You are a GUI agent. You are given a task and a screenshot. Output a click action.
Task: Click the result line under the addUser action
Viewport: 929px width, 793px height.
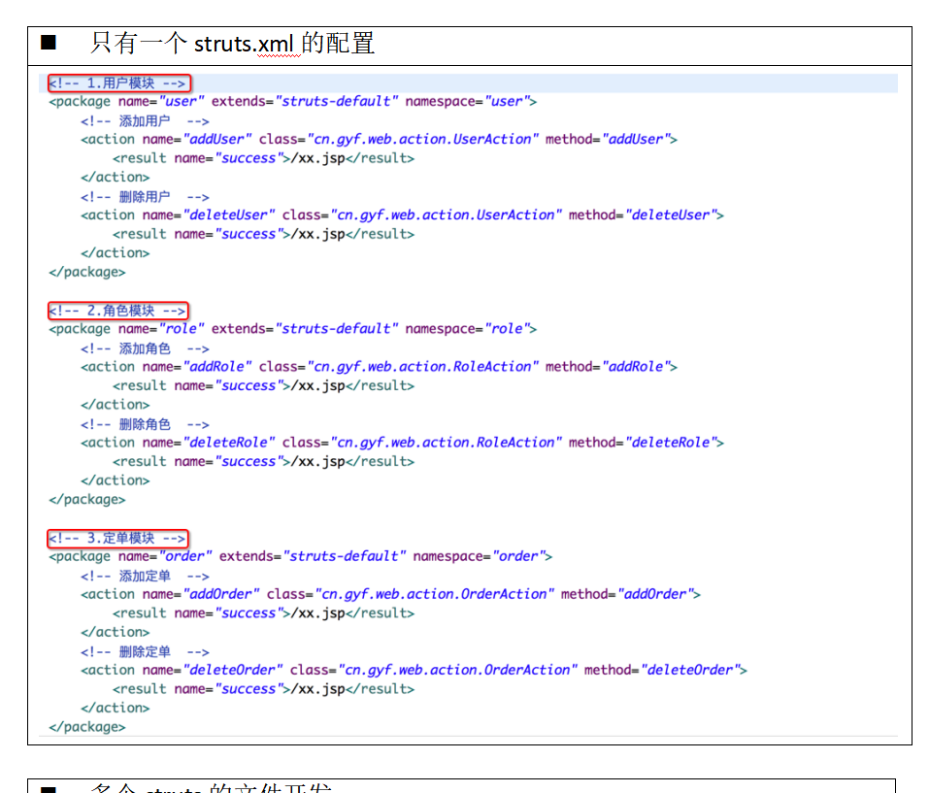point(264,158)
